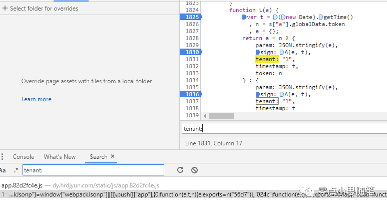Click 'function L(e)' on line 1824
387x208 pixels.
pyautogui.click(x=250, y=10)
